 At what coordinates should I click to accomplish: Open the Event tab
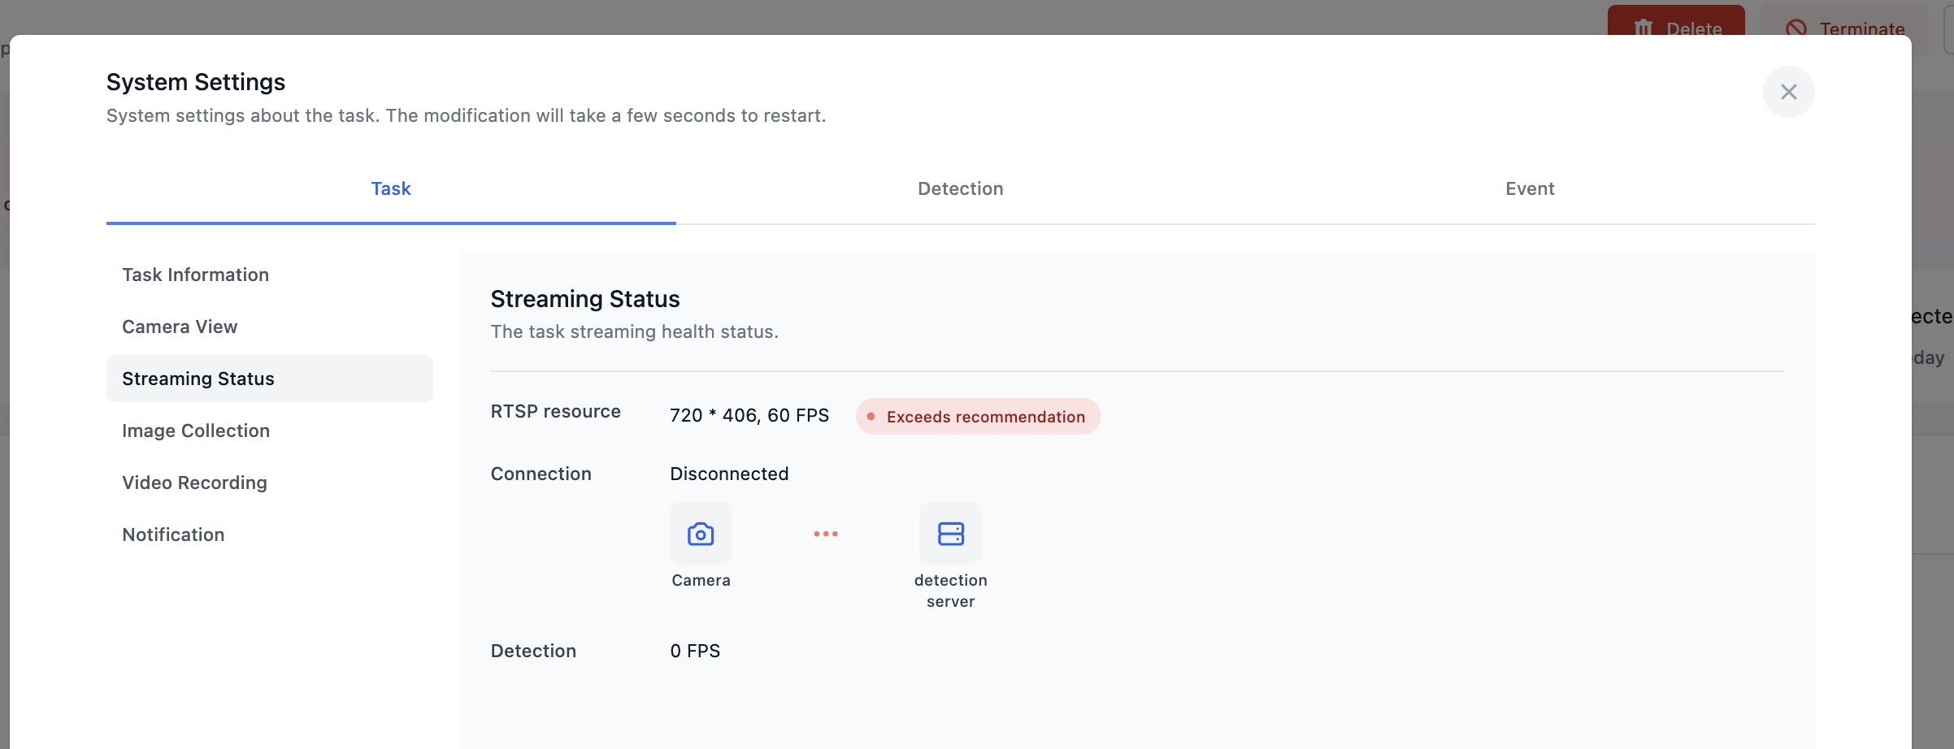[1529, 188]
